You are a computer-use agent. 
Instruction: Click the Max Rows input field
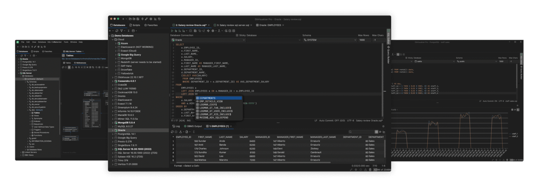[x=364, y=40]
